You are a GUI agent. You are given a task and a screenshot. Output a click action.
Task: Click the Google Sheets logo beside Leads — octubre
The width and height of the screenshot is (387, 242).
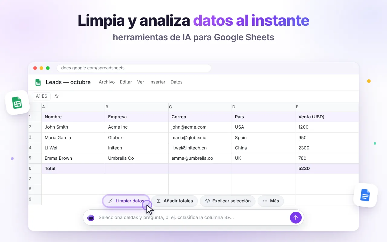38,82
